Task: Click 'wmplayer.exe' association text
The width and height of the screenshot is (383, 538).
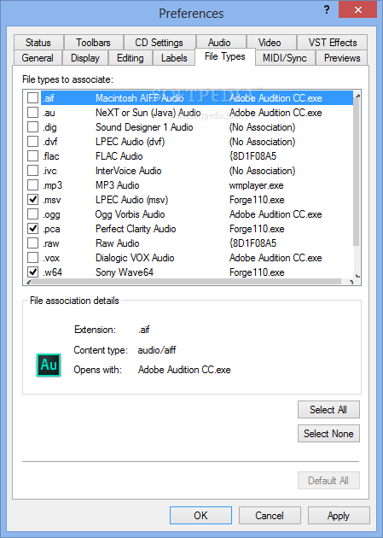Action: [256, 185]
